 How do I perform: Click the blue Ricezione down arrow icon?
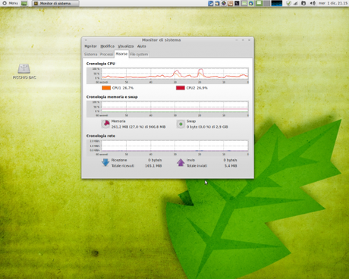pos(105,162)
